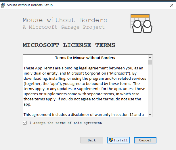The image size is (176, 150).
Task: Click the license scrollbar down arrow
Action: [150, 114]
